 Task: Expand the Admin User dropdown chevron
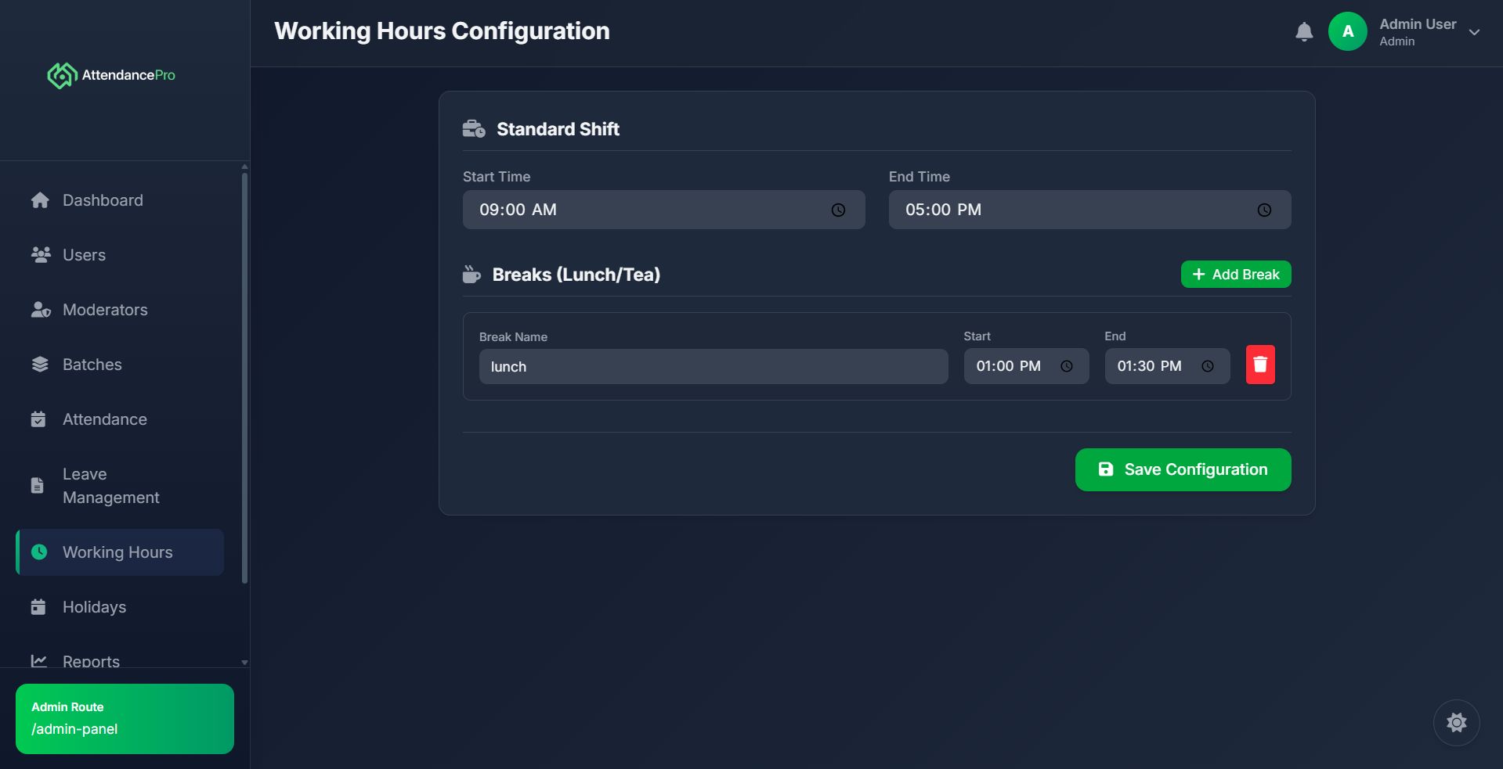tap(1474, 32)
